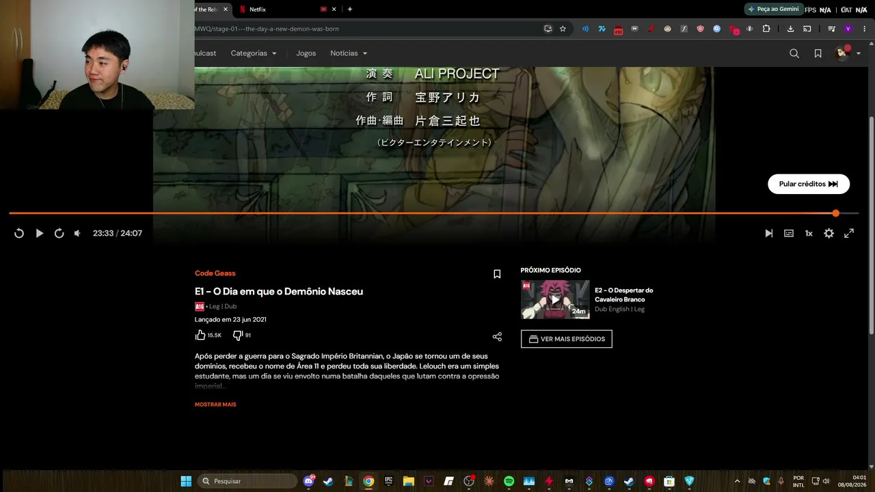The image size is (875, 492).
Task: Rewind the video with the back arrow icon
Action: (19, 233)
